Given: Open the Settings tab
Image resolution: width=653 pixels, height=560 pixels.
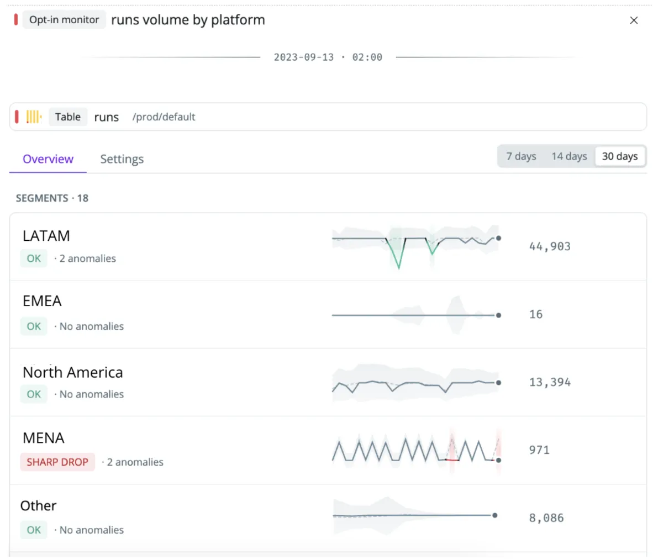Looking at the screenshot, I should [x=122, y=159].
